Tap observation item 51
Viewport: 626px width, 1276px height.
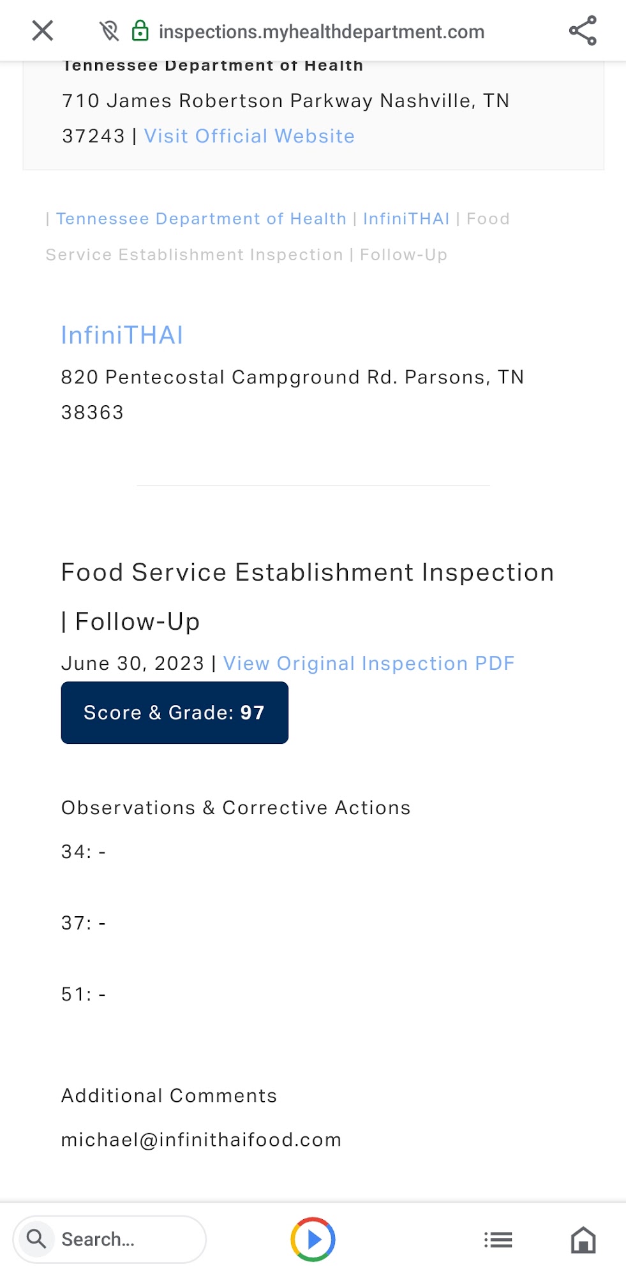pyautogui.click(x=83, y=994)
